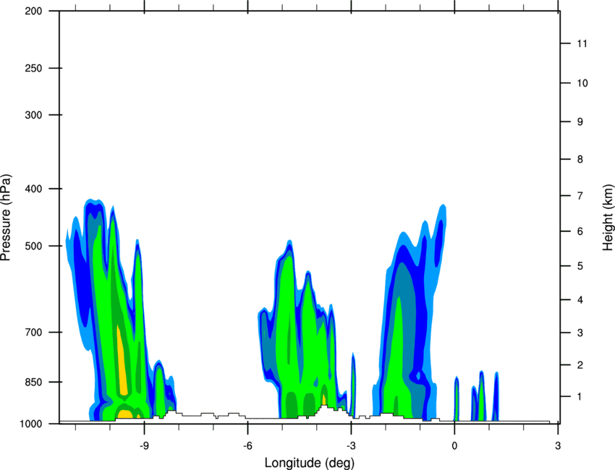Viewport: 615px width, 470px height.
Task: Click the 3 km height tick label
Action: 580,333
